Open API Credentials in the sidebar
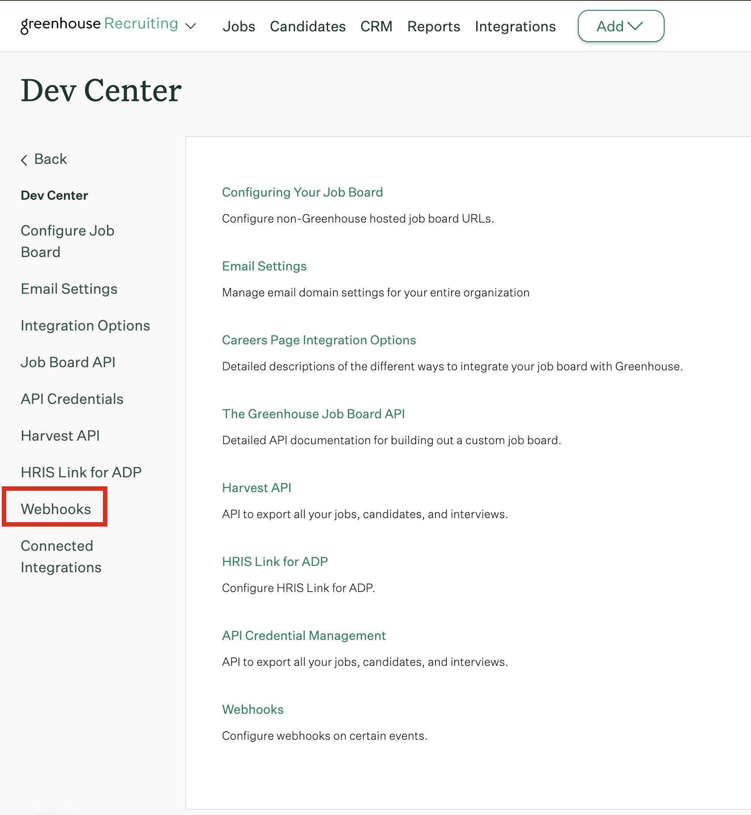 tap(72, 399)
